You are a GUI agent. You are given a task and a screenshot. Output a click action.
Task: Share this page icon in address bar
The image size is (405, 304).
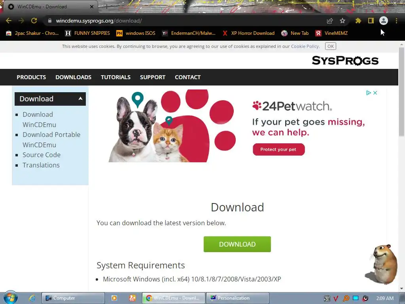coord(330,21)
